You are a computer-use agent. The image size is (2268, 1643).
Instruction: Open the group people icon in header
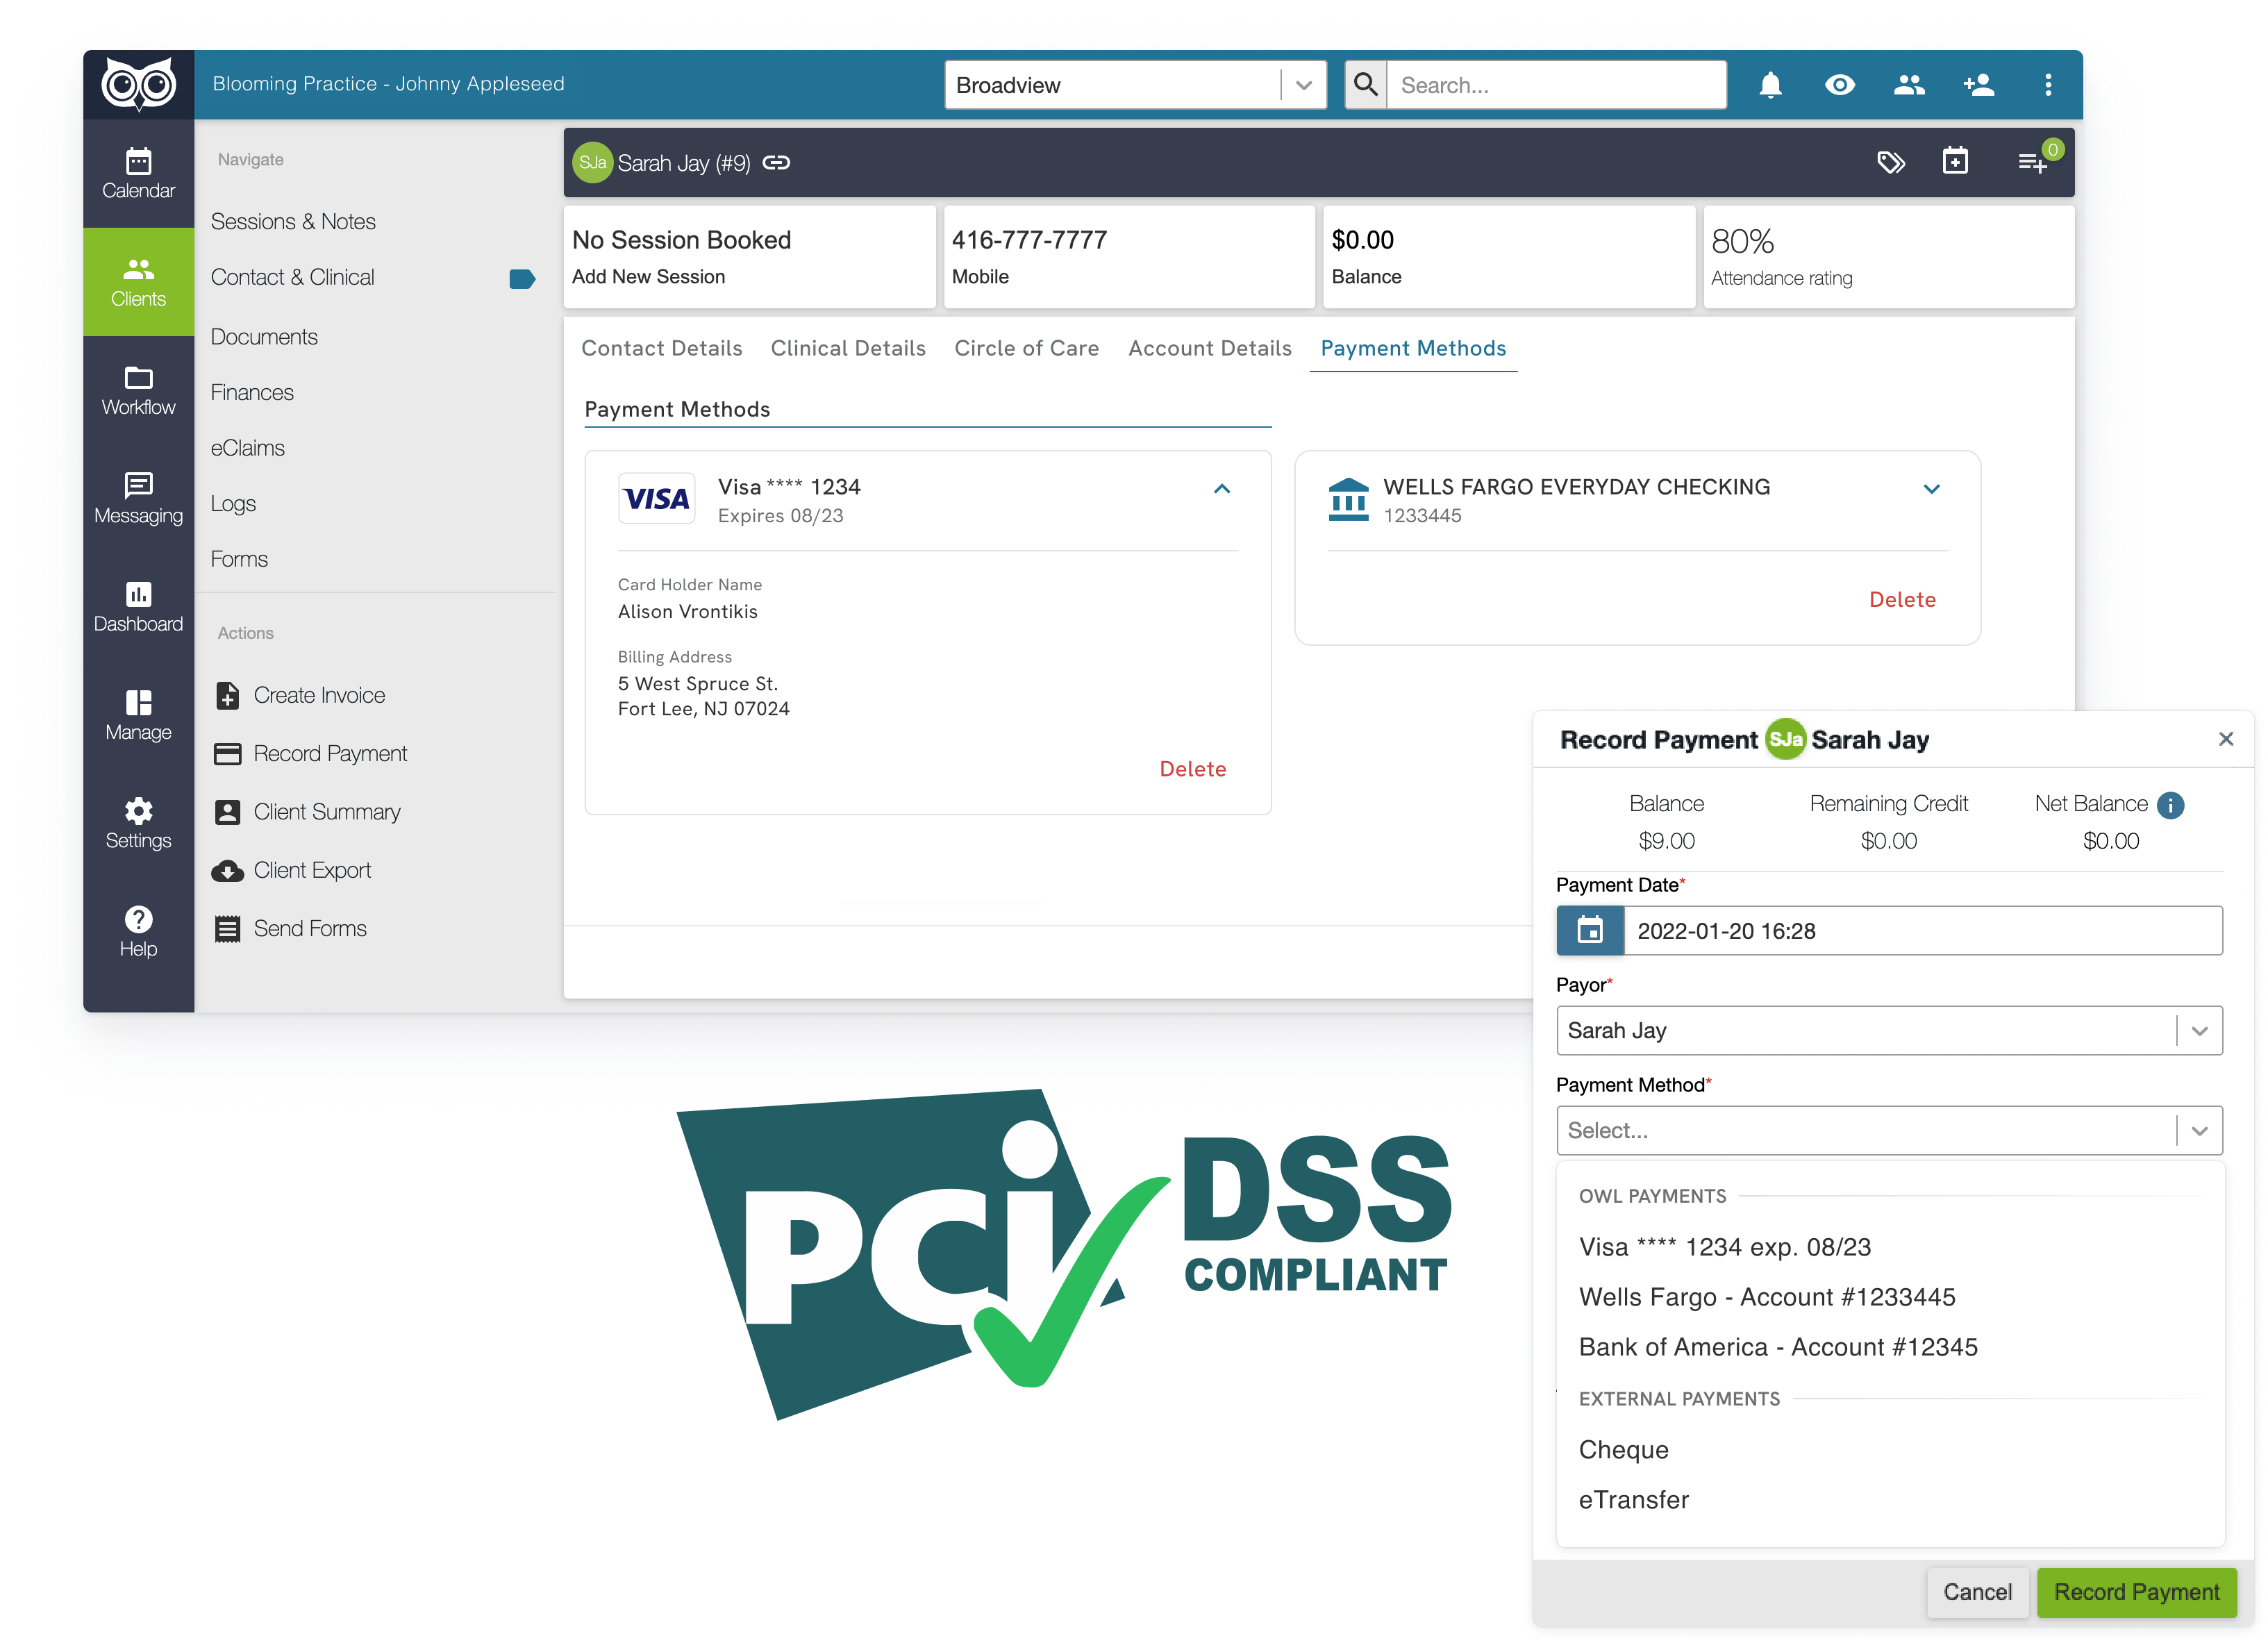(x=1909, y=85)
